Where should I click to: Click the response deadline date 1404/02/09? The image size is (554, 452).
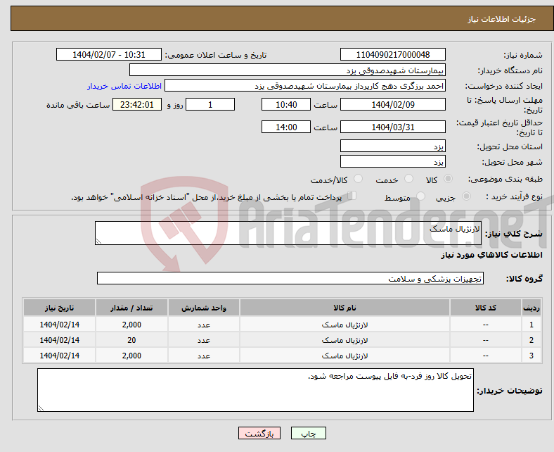[x=393, y=104]
